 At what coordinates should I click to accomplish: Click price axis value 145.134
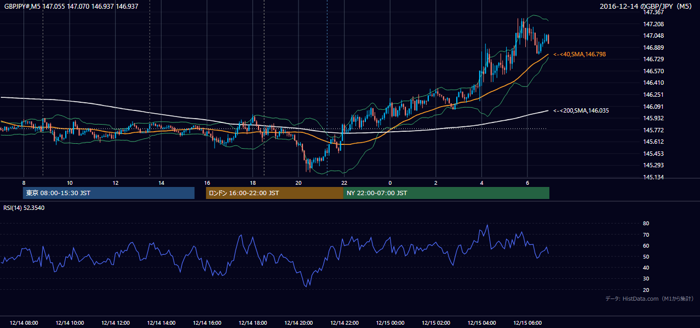click(653, 177)
